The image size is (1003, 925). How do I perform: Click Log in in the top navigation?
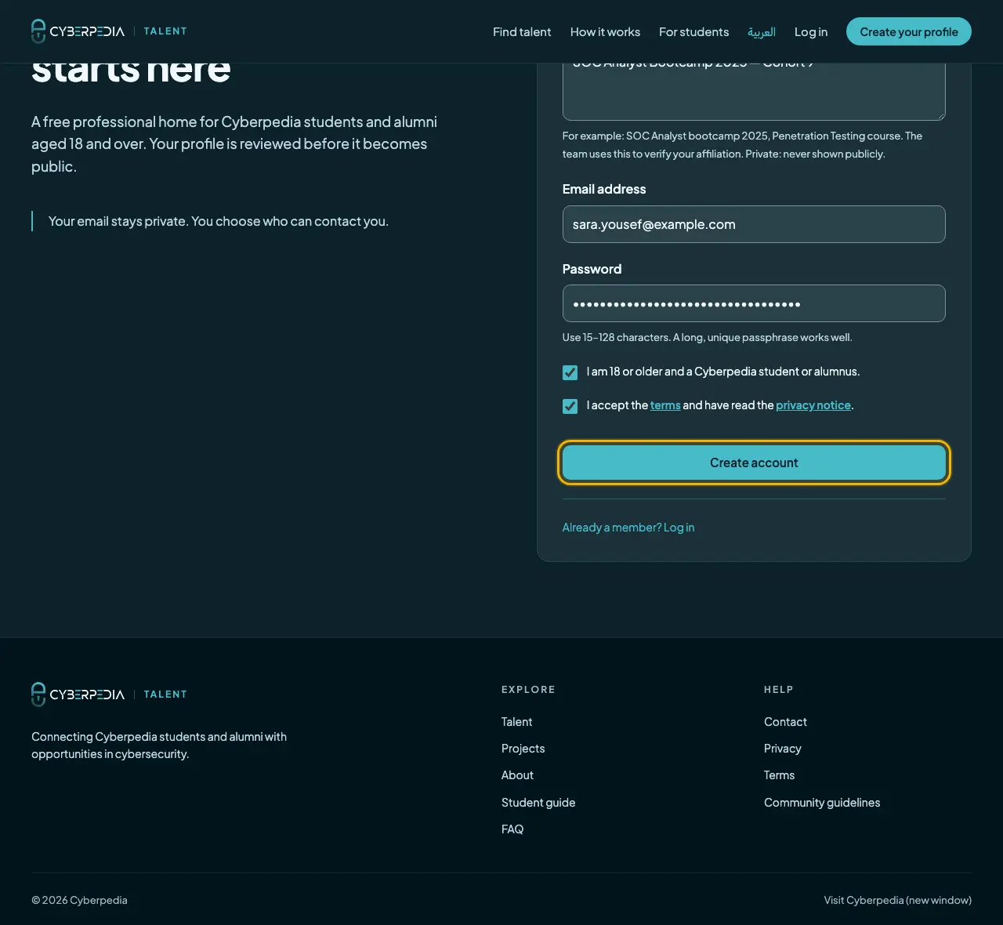pyautogui.click(x=811, y=32)
